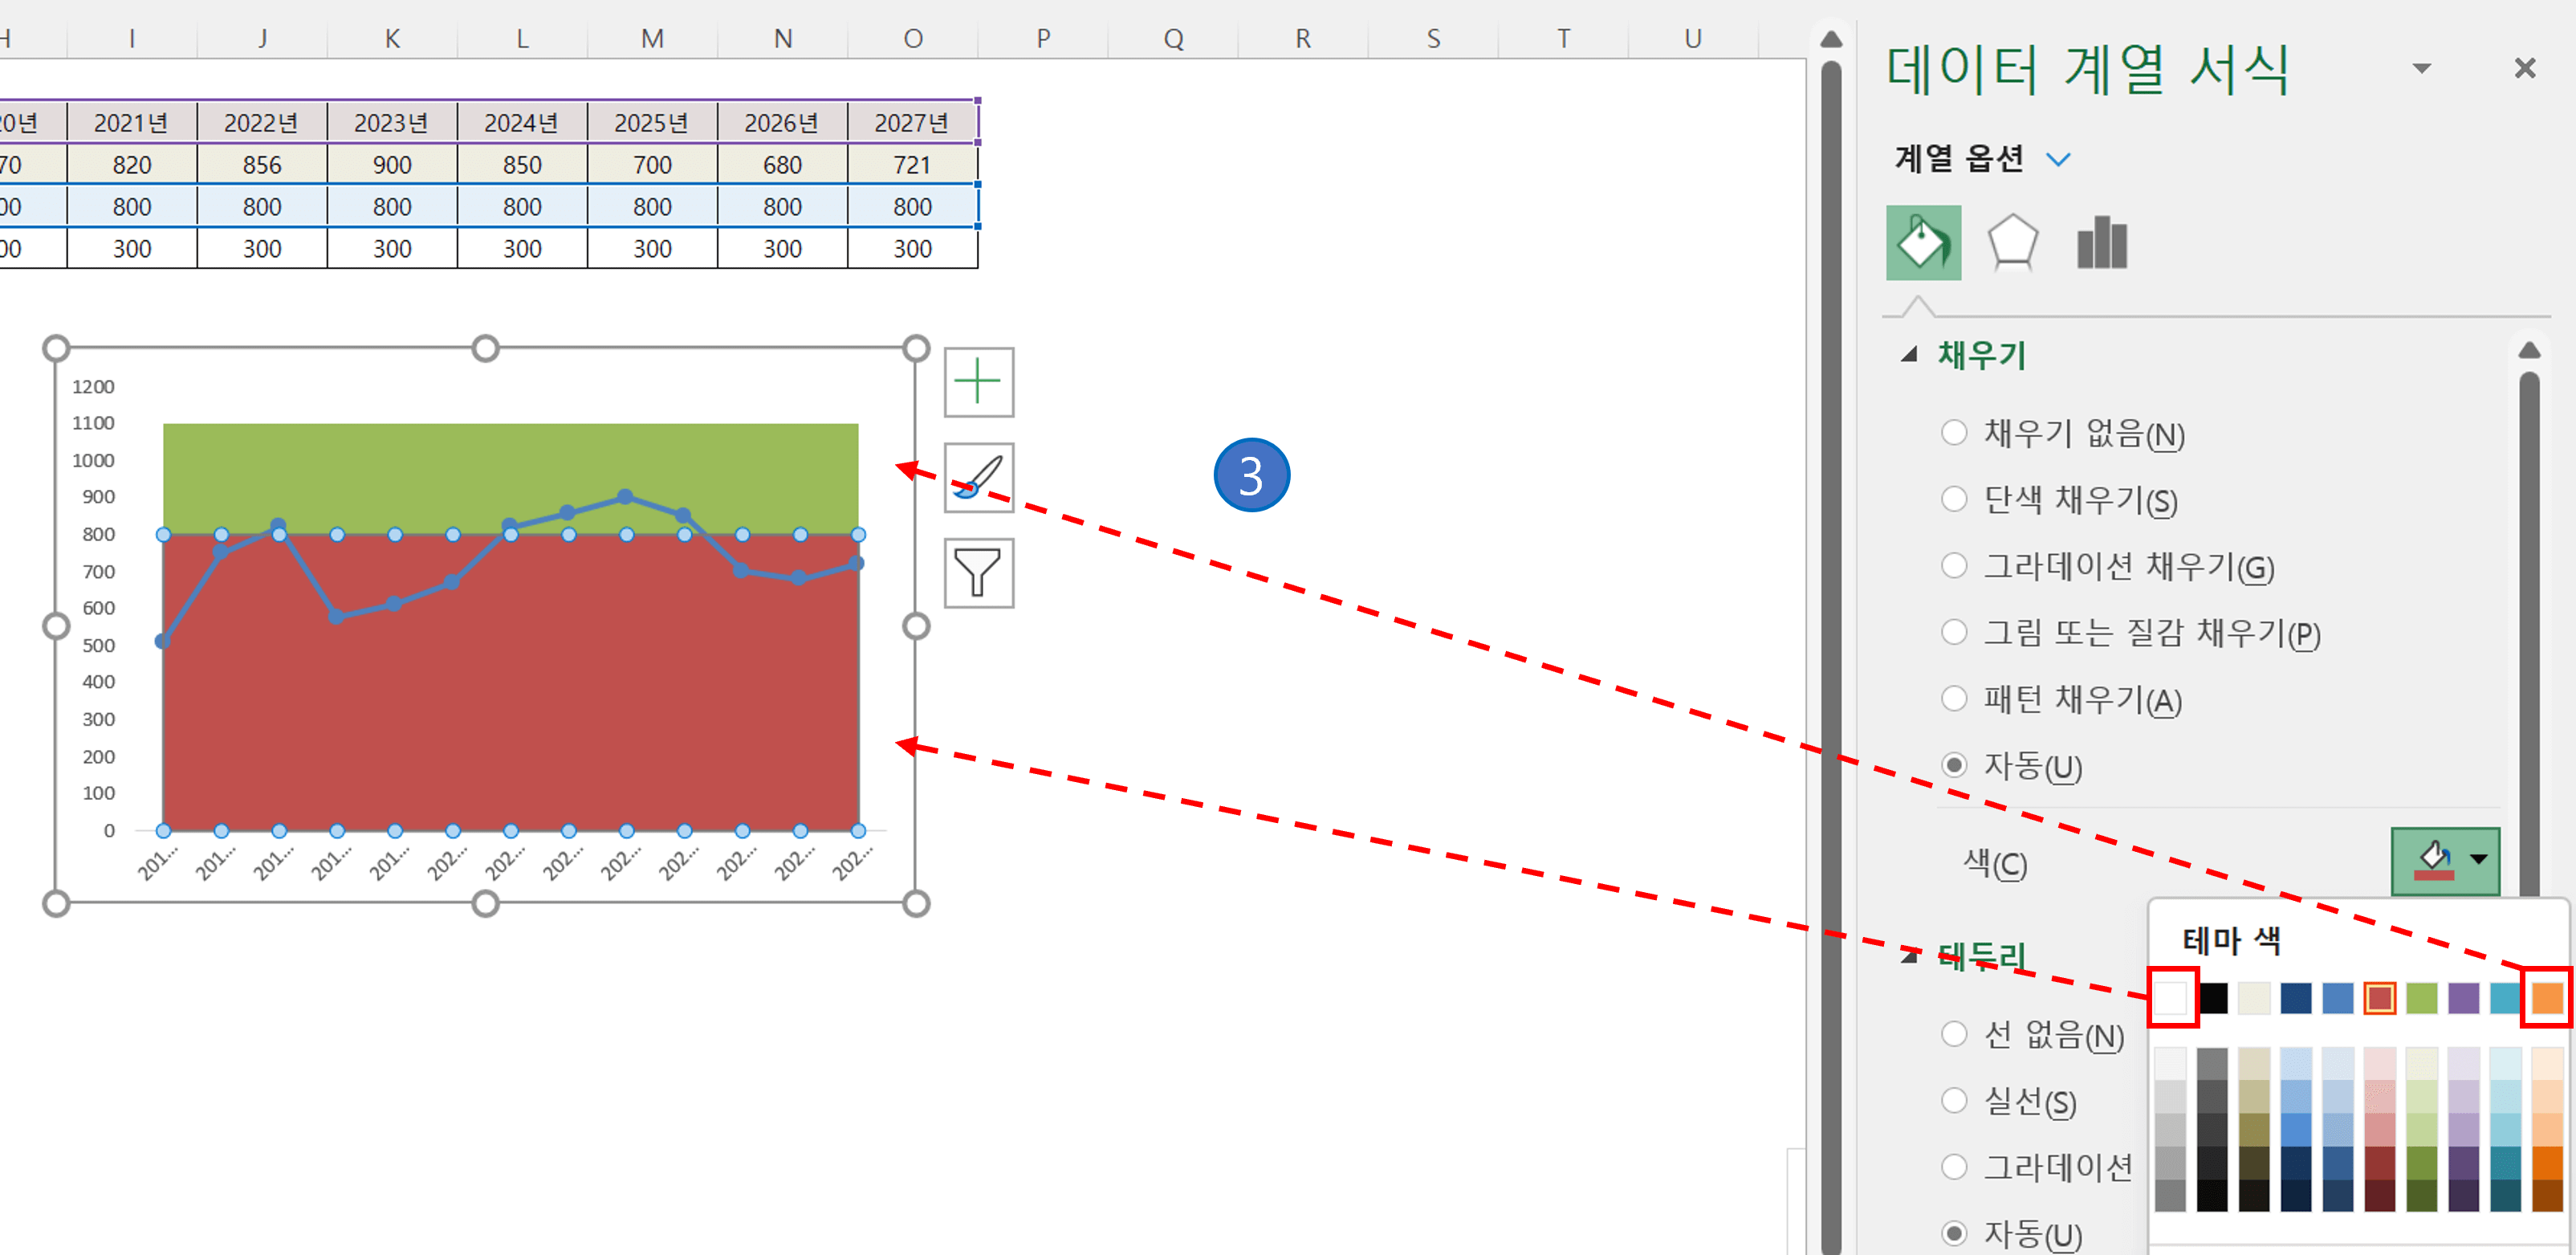This screenshot has width=2576, height=1255.
Task: Select column M header
Action: (652, 38)
